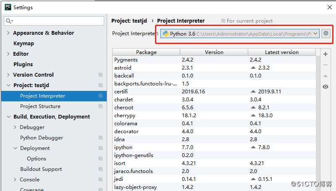The height and width of the screenshot is (191, 336).
Task: Select the ipython-genutils package row
Action: click(214, 155)
